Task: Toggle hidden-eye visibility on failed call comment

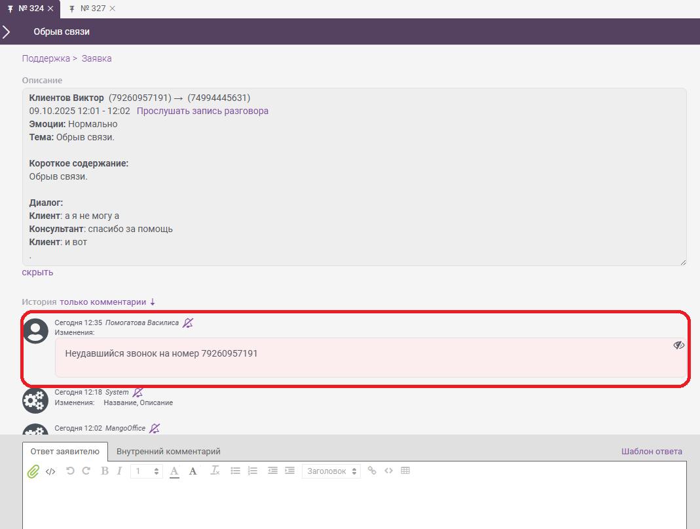Action: tap(678, 345)
